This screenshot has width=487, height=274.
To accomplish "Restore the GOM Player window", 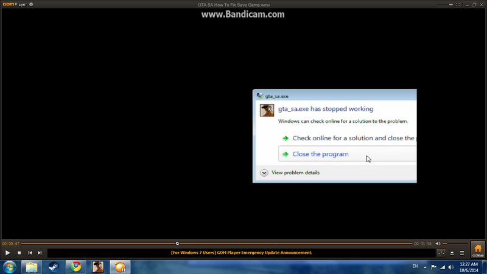I will [x=474, y=5].
